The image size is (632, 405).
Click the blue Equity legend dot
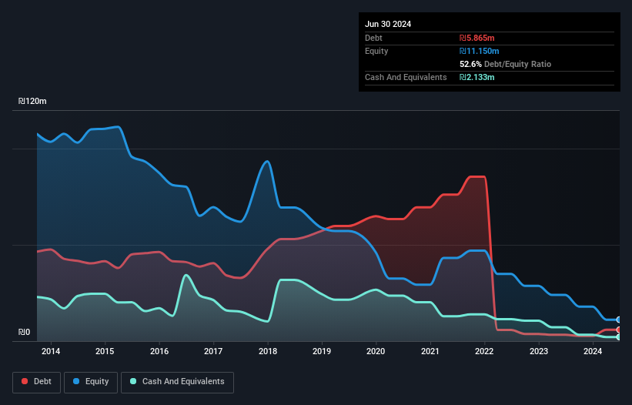click(x=76, y=381)
